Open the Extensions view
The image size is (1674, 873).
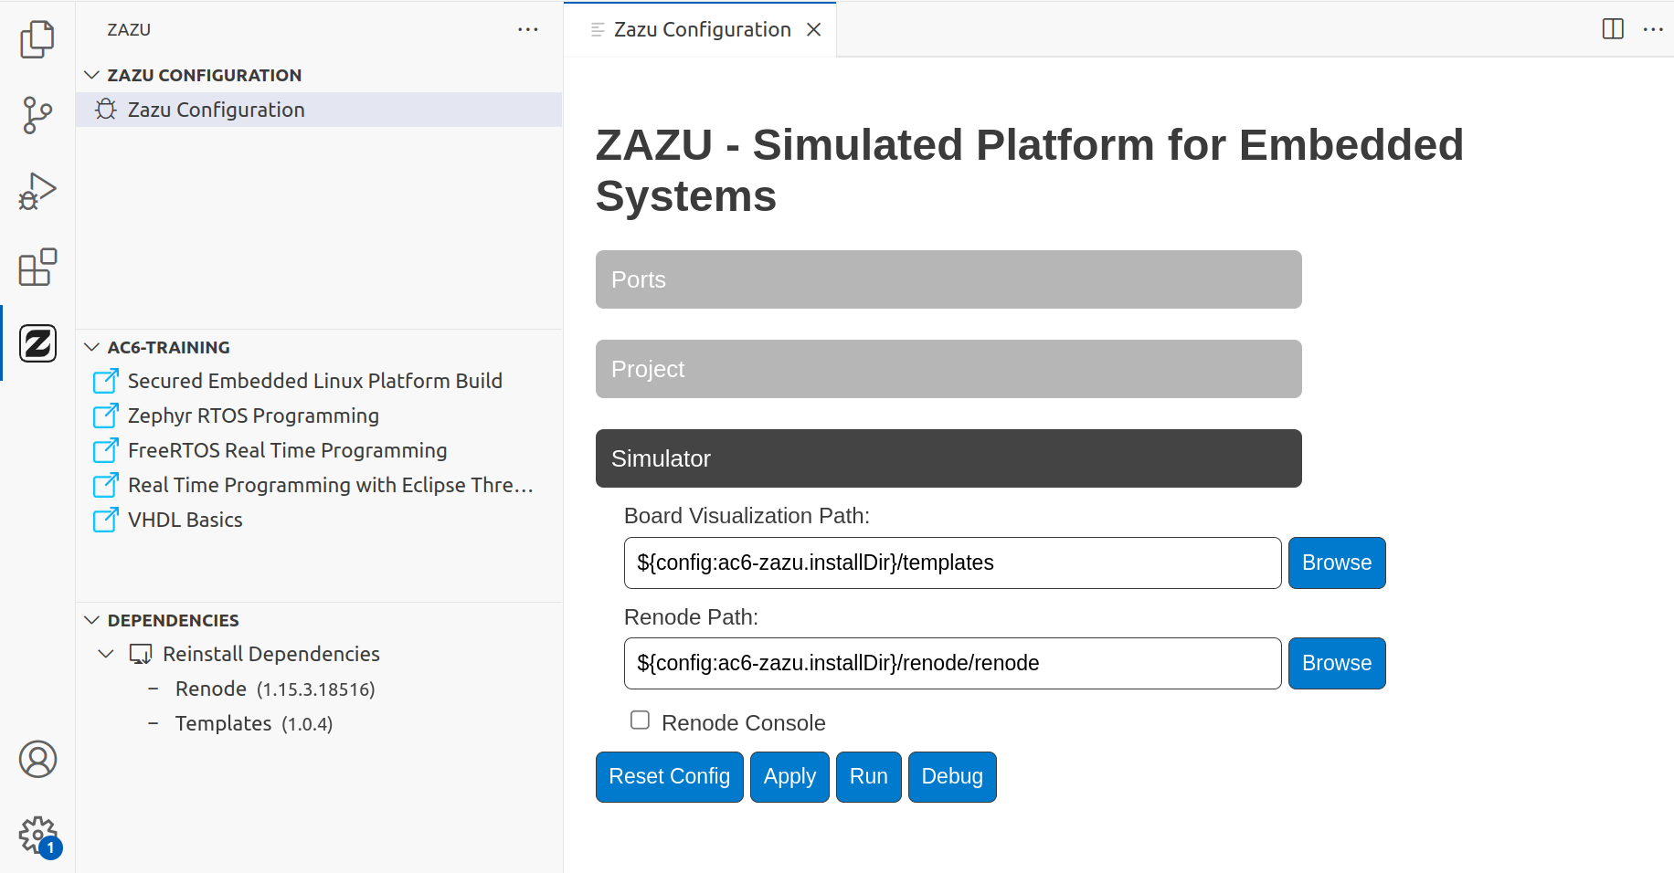click(x=37, y=268)
